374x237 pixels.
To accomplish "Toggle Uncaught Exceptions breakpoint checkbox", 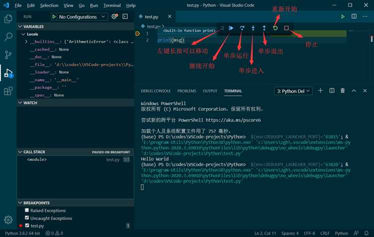I will pos(27,218).
